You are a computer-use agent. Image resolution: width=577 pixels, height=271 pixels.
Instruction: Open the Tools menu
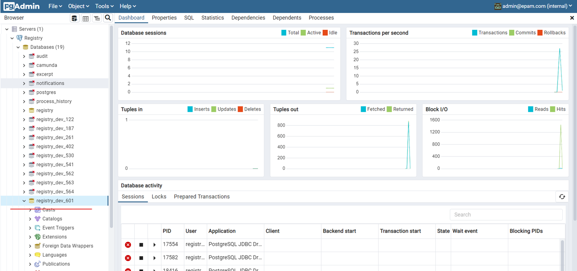105,6
